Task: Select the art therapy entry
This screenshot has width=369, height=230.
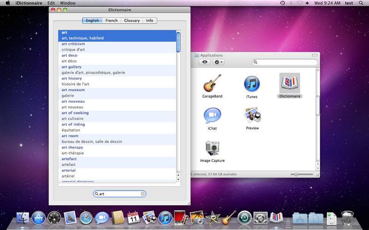Action: pos(117,150)
